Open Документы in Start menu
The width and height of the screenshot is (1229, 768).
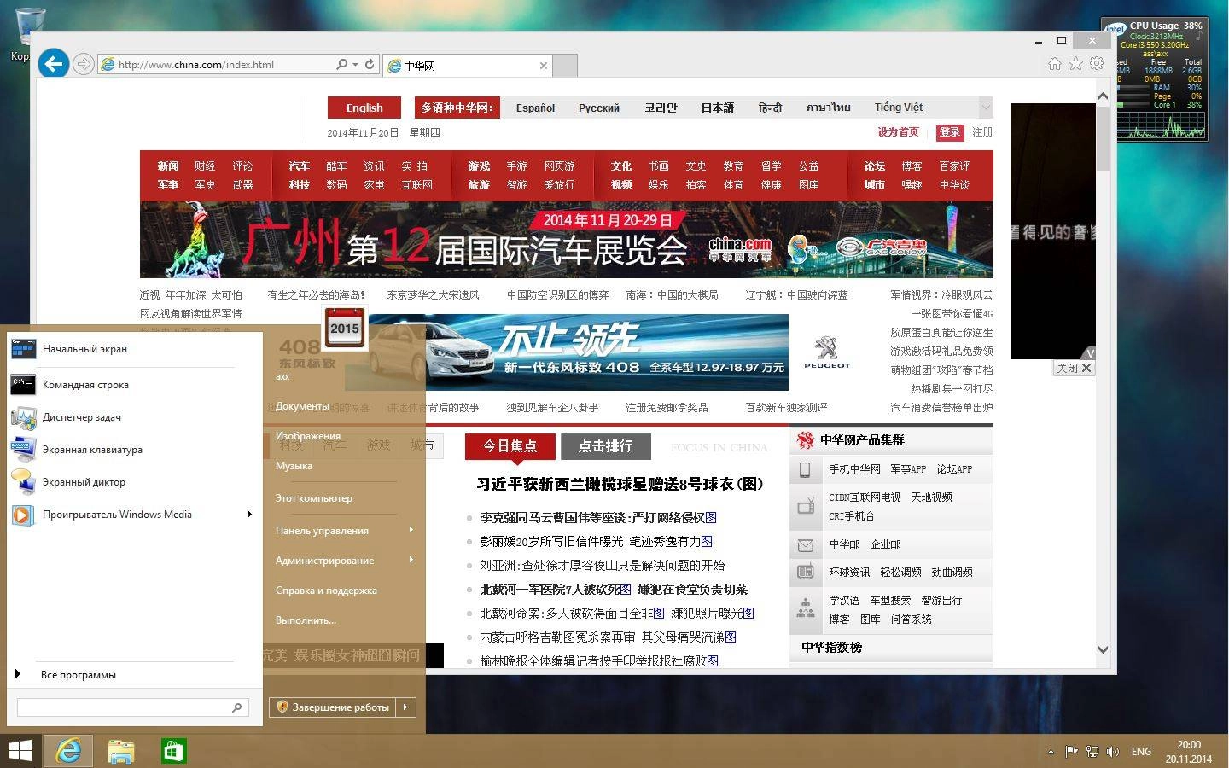pyautogui.click(x=302, y=406)
